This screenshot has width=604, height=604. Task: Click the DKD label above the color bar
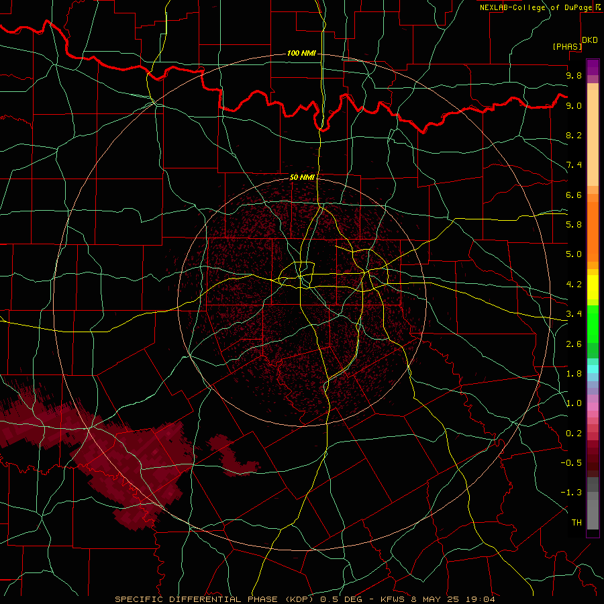pos(590,40)
